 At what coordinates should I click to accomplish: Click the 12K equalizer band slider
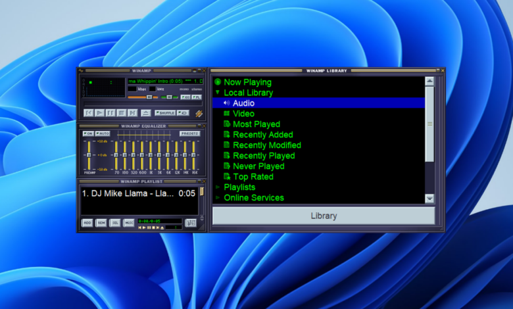pos(176,155)
